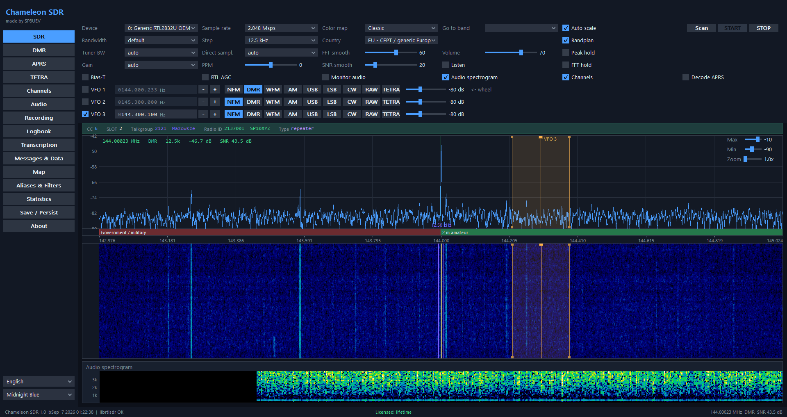Open the Go to band dropdown
787x417 pixels.
coord(521,28)
